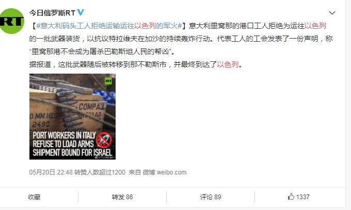Click the 1337 likes count
The height and width of the screenshot is (210, 351).
click(x=302, y=197)
